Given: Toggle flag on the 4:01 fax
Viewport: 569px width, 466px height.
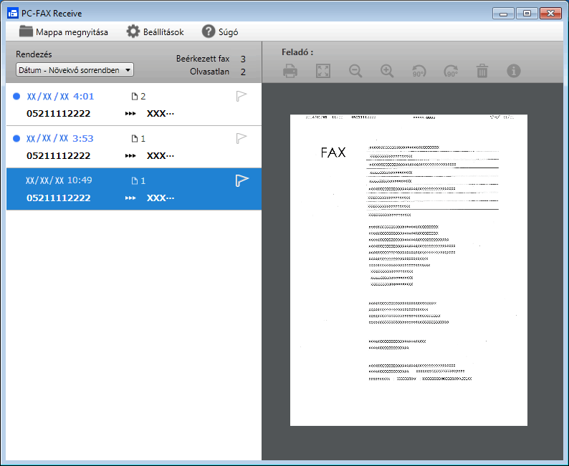Looking at the screenshot, I should tap(242, 97).
